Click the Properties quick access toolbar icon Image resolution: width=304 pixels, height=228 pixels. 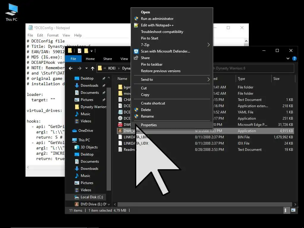pyautogui.click(x=80, y=51)
